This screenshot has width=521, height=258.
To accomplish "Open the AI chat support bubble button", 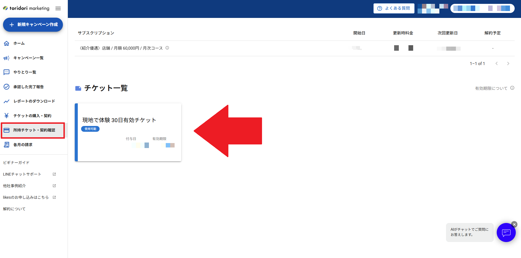I will (506, 233).
